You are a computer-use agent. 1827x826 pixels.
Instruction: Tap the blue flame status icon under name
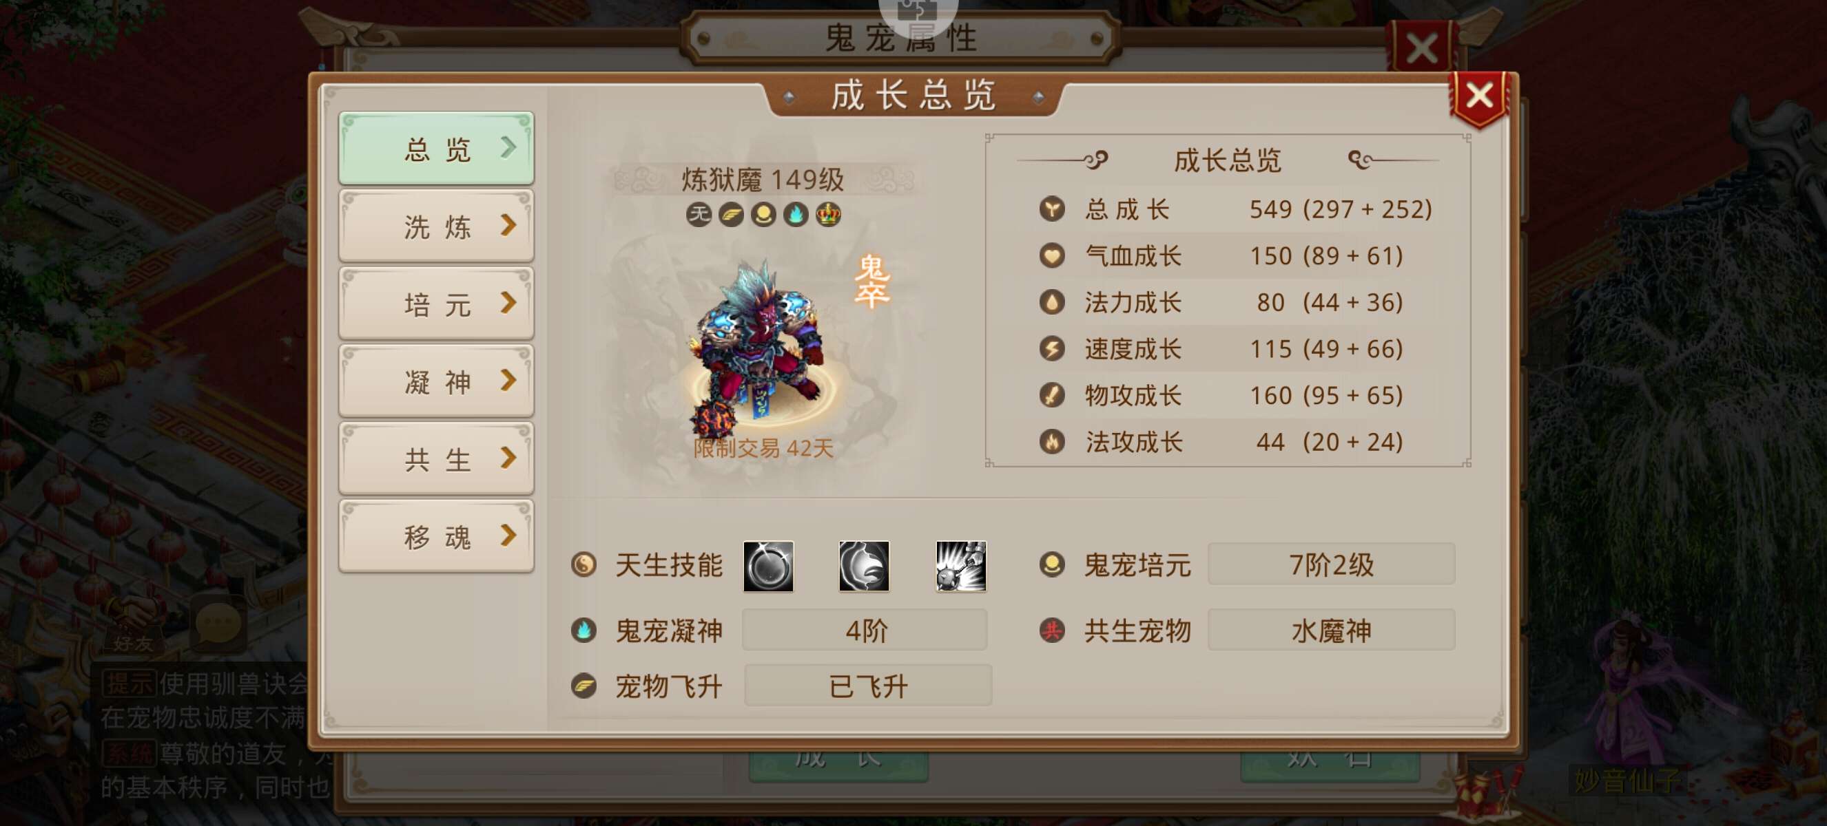tap(796, 214)
